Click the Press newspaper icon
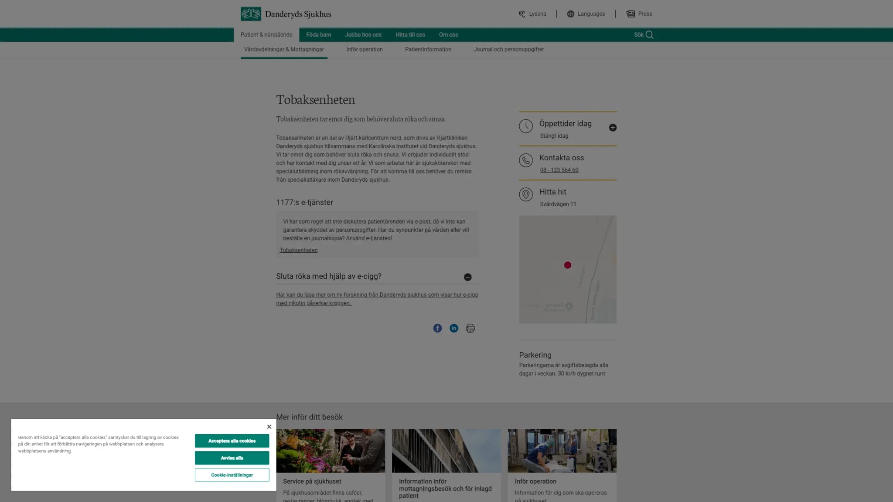This screenshot has height=502, width=893. click(x=631, y=14)
